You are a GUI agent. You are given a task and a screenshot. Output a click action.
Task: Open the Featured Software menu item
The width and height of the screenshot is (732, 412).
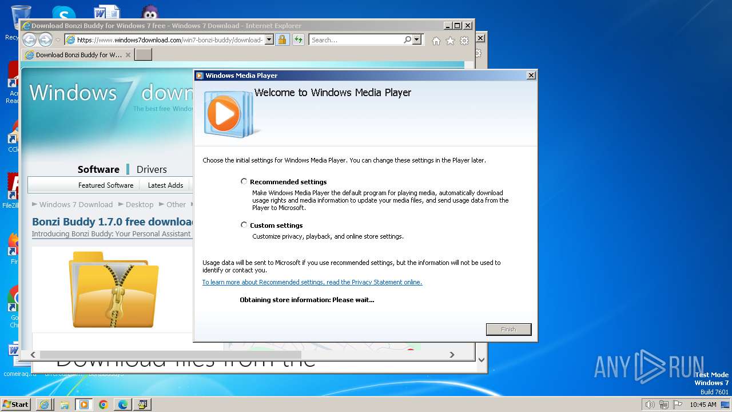point(106,185)
